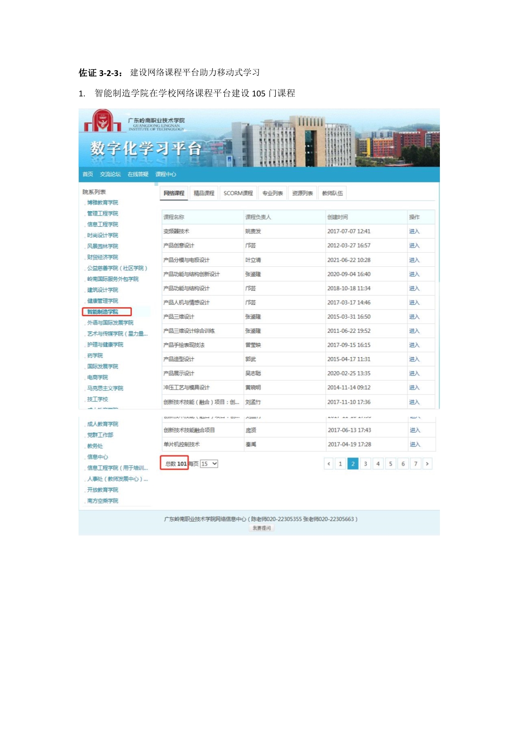Click 进入 for the 变频器技术 course
Viewport: 518px width, 732px height.
(x=414, y=231)
